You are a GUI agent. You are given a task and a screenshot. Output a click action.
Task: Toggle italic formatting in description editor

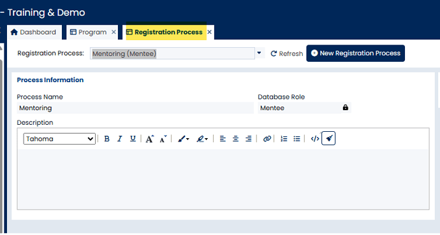120,139
